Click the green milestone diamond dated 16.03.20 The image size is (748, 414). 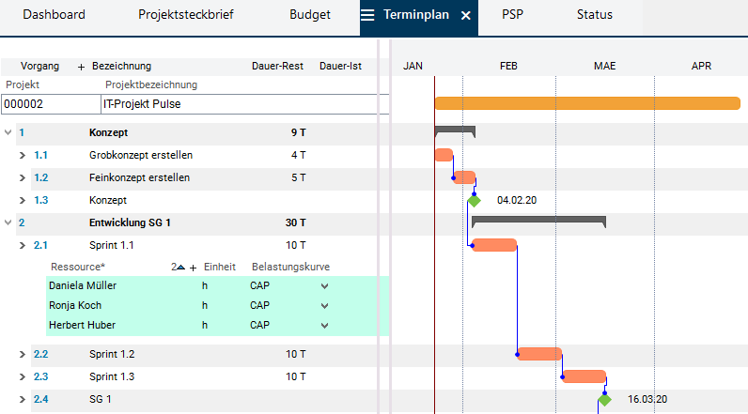click(604, 400)
